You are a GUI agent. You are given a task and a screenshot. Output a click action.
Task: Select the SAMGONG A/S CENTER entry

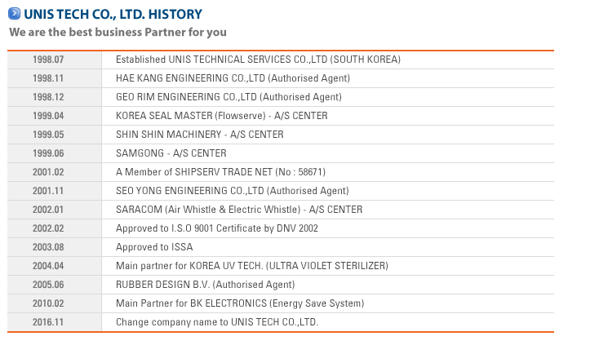coord(171,153)
